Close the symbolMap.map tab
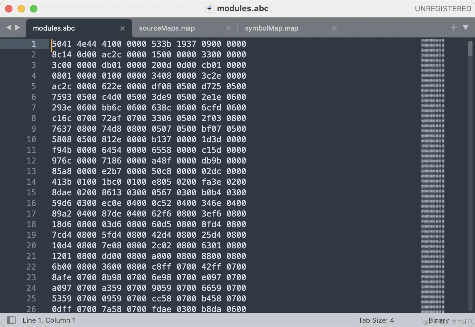 [334, 28]
